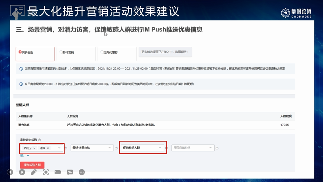Click the 草帽跨境 logo
323x182 pixels.
[296, 13]
